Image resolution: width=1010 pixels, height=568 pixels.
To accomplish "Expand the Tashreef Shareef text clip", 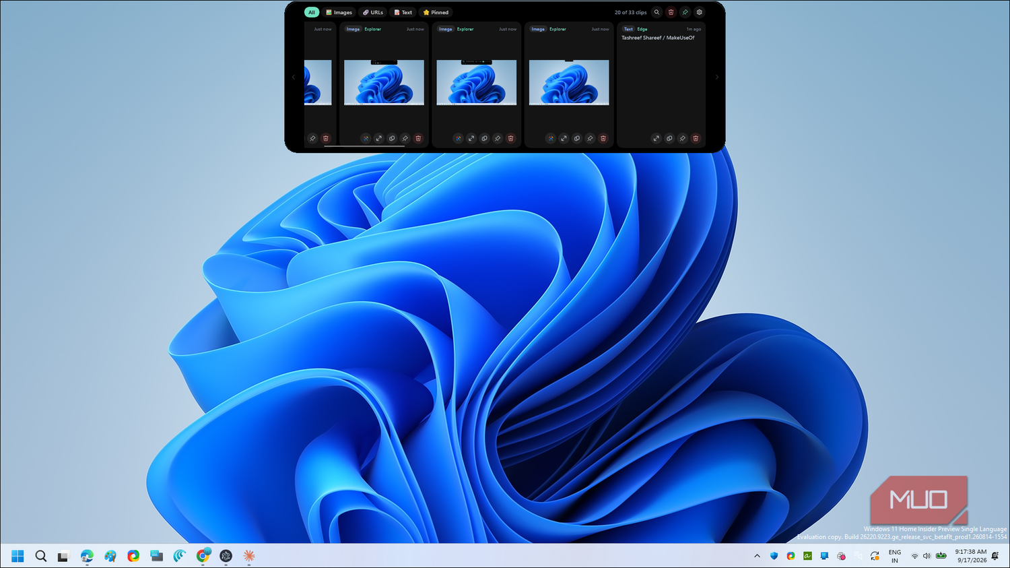I will [x=656, y=138].
